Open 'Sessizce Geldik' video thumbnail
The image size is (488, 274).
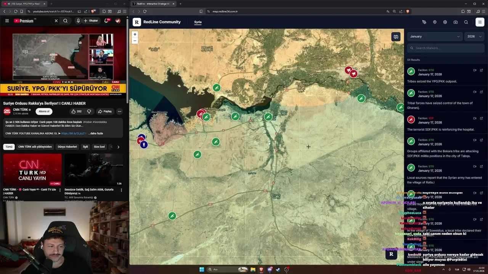coord(94,170)
